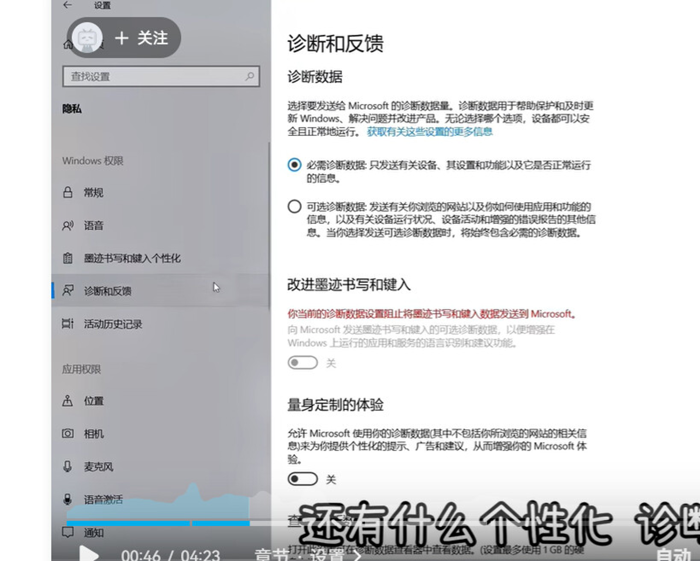
Task: Open 语音激活 app permission
Action: point(161,499)
